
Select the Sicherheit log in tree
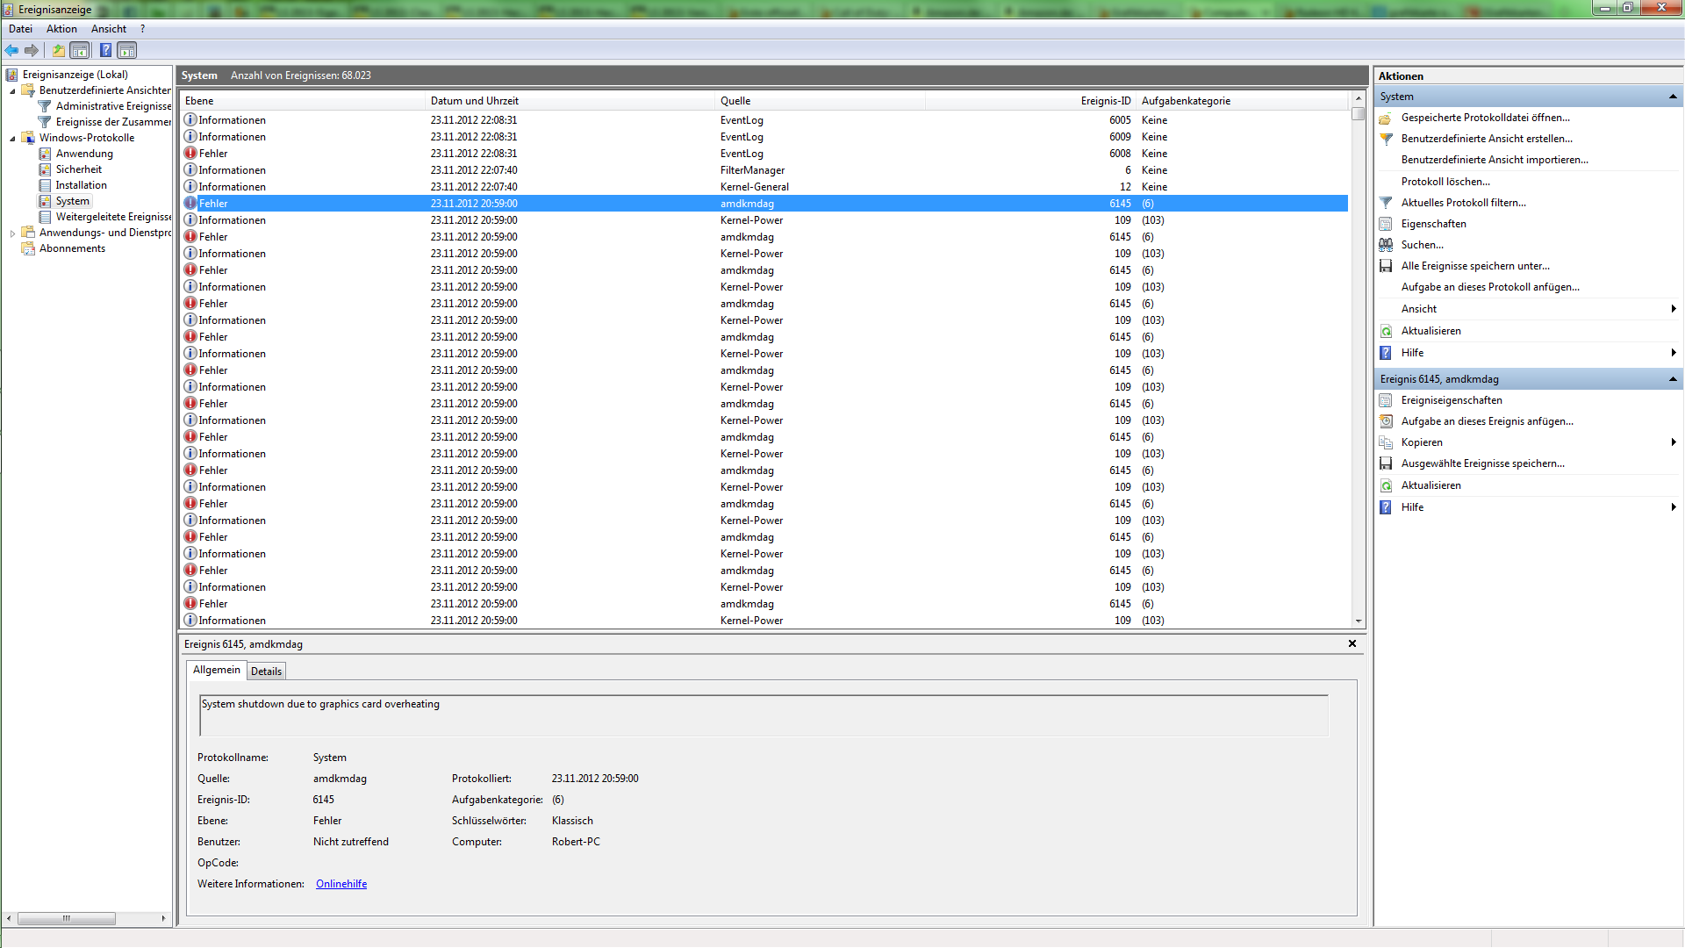(x=78, y=169)
